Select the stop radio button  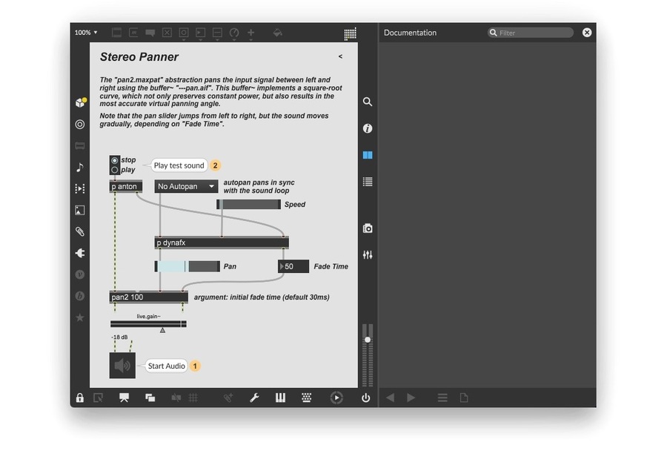(114, 160)
